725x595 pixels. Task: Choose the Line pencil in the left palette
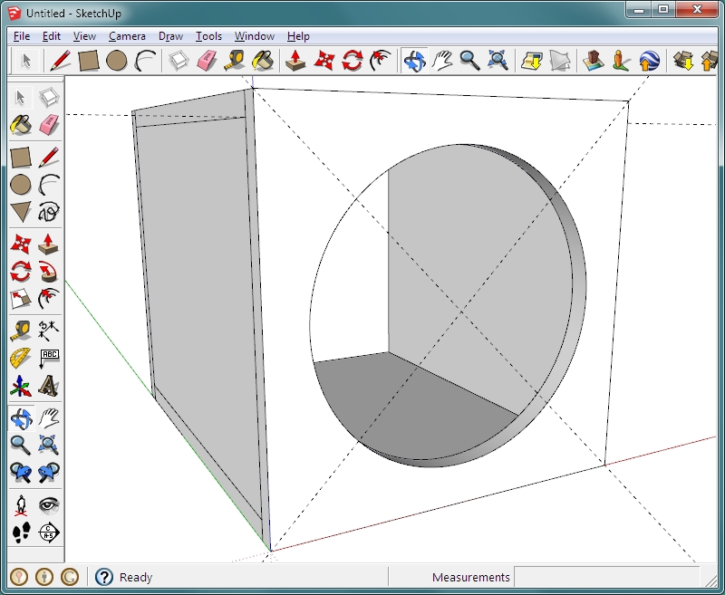(x=49, y=158)
